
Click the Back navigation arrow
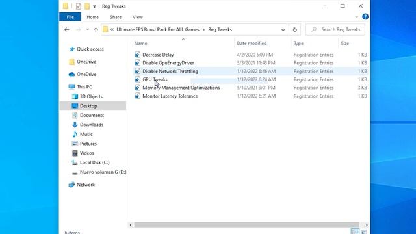pos(67,30)
